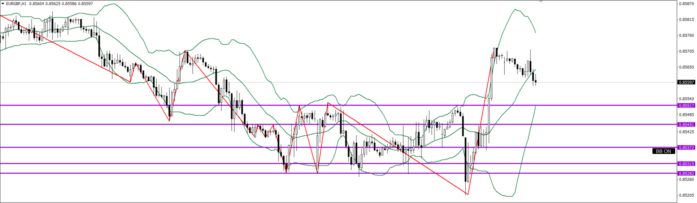
Task: Select the 0.85517 purple price label
Action: coord(686,106)
